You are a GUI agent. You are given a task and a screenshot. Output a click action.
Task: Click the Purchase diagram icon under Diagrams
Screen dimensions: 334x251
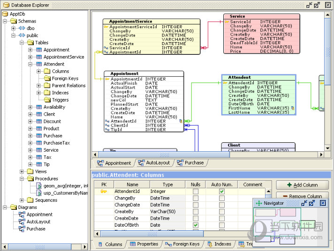coord(22,229)
